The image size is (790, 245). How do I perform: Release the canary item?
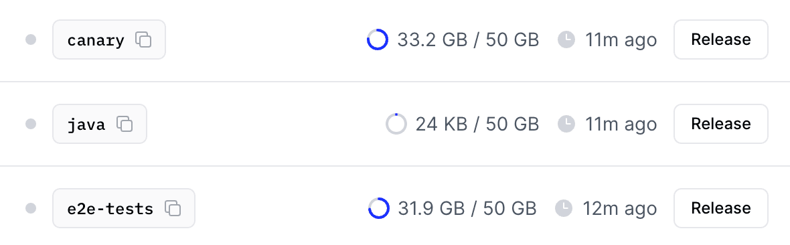pos(721,39)
